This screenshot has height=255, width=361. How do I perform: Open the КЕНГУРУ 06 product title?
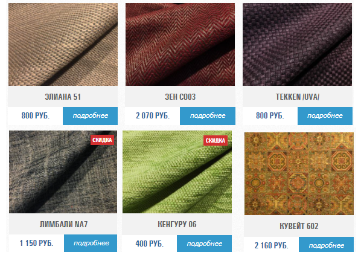coord(177,224)
